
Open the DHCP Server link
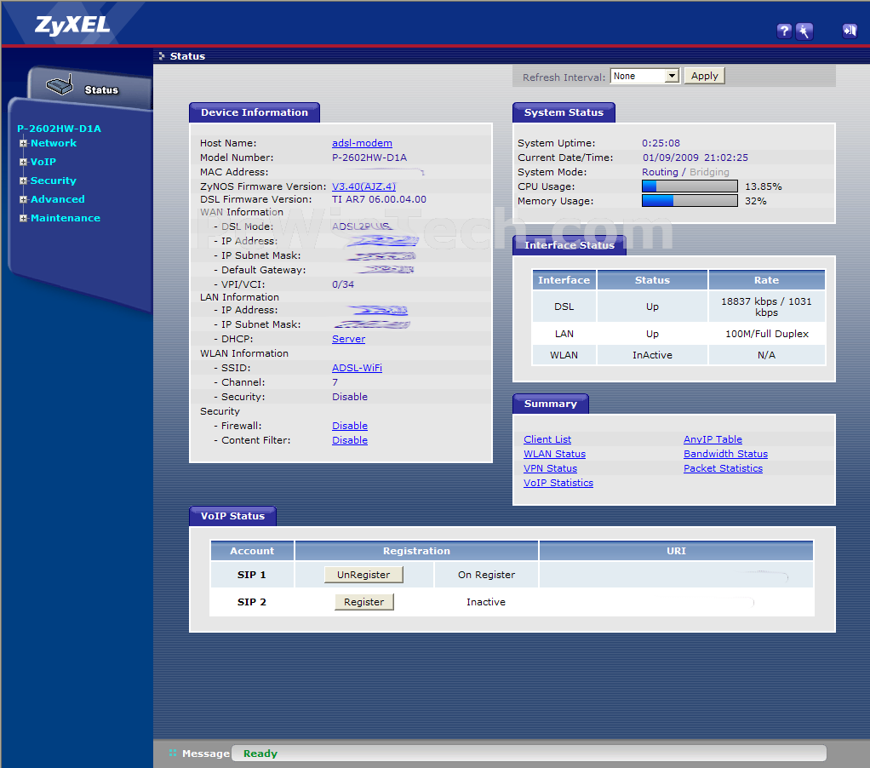(348, 339)
